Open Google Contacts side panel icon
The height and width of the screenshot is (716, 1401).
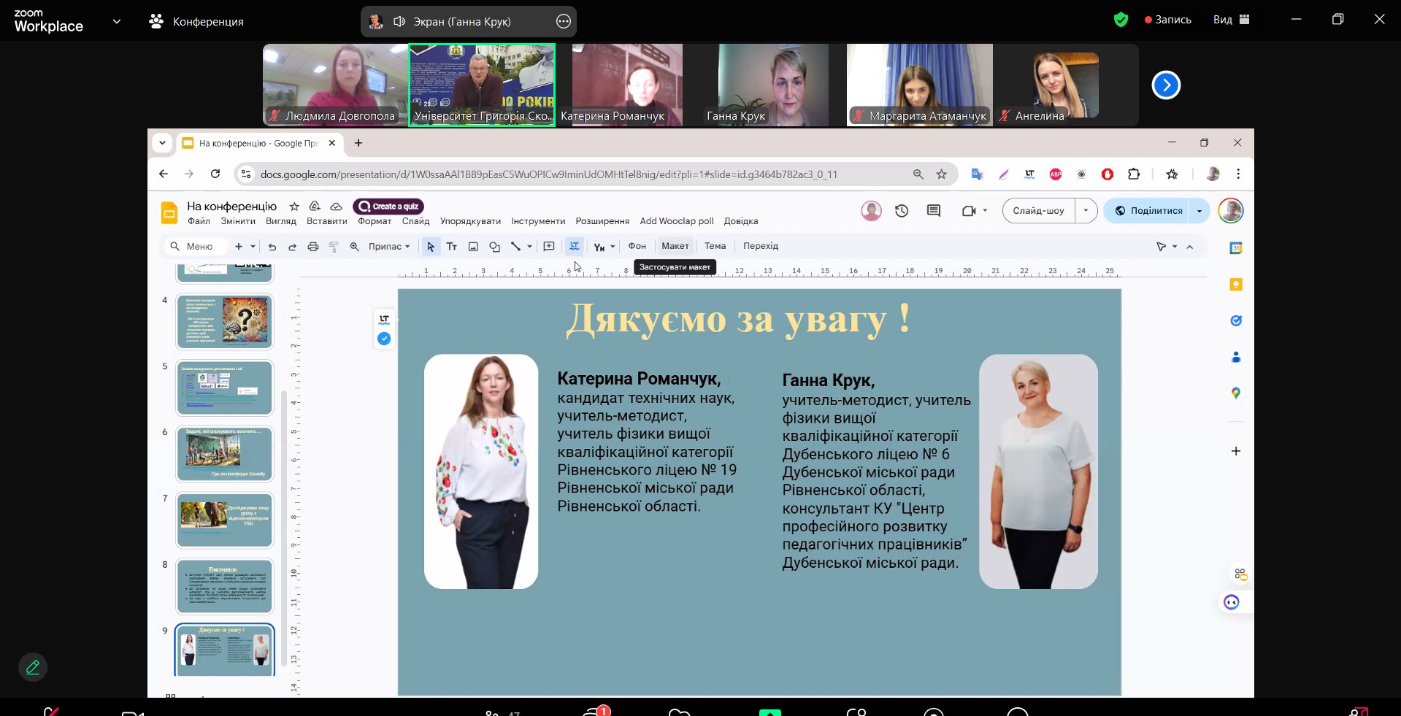coord(1236,357)
